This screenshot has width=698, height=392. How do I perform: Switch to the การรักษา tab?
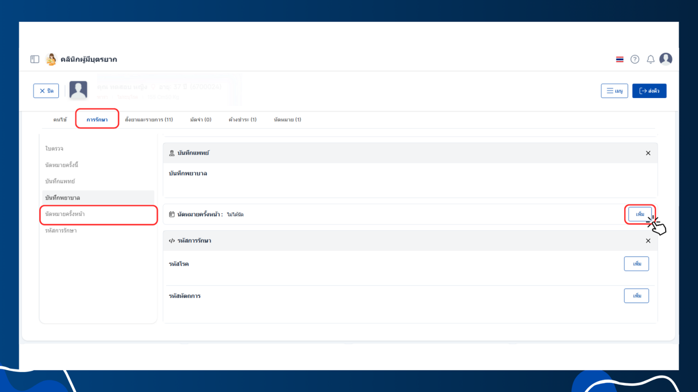tap(97, 120)
